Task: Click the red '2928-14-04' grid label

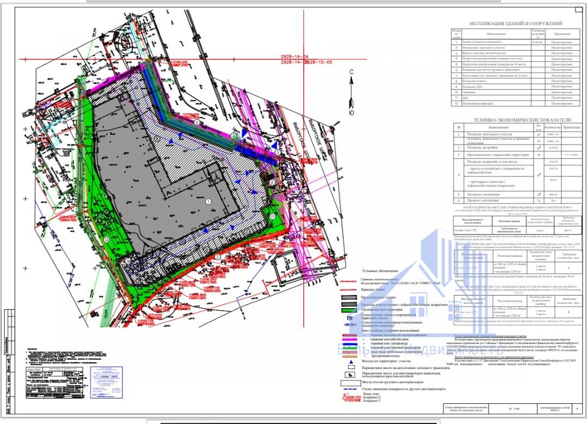Action: [294, 57]
